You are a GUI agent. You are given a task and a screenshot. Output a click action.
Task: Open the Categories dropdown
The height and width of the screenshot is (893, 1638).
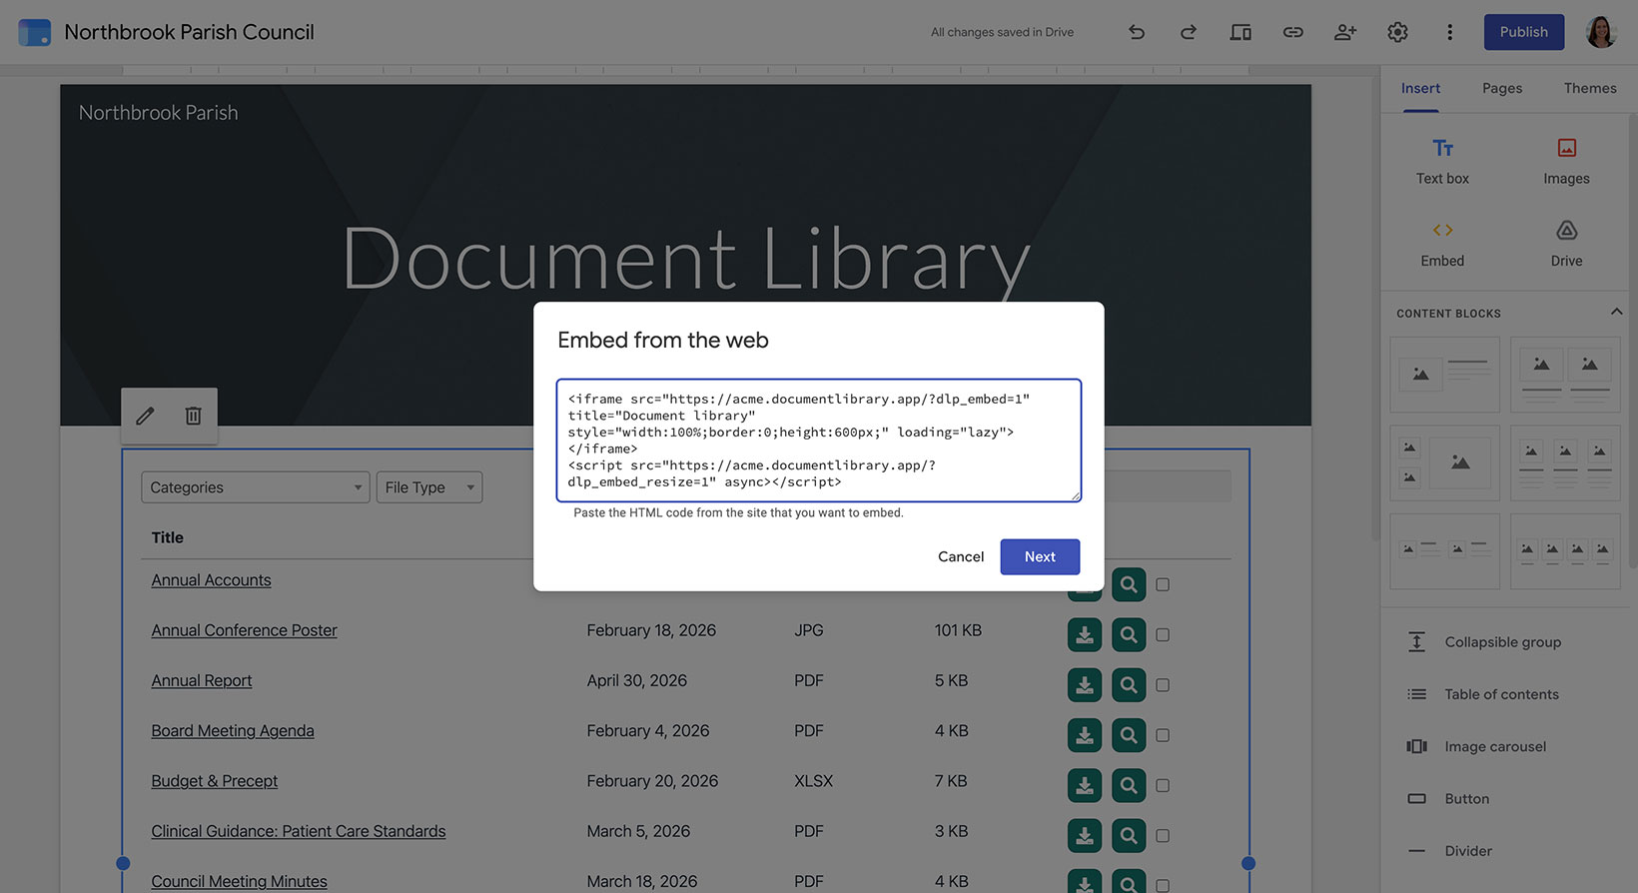point(256,487)
